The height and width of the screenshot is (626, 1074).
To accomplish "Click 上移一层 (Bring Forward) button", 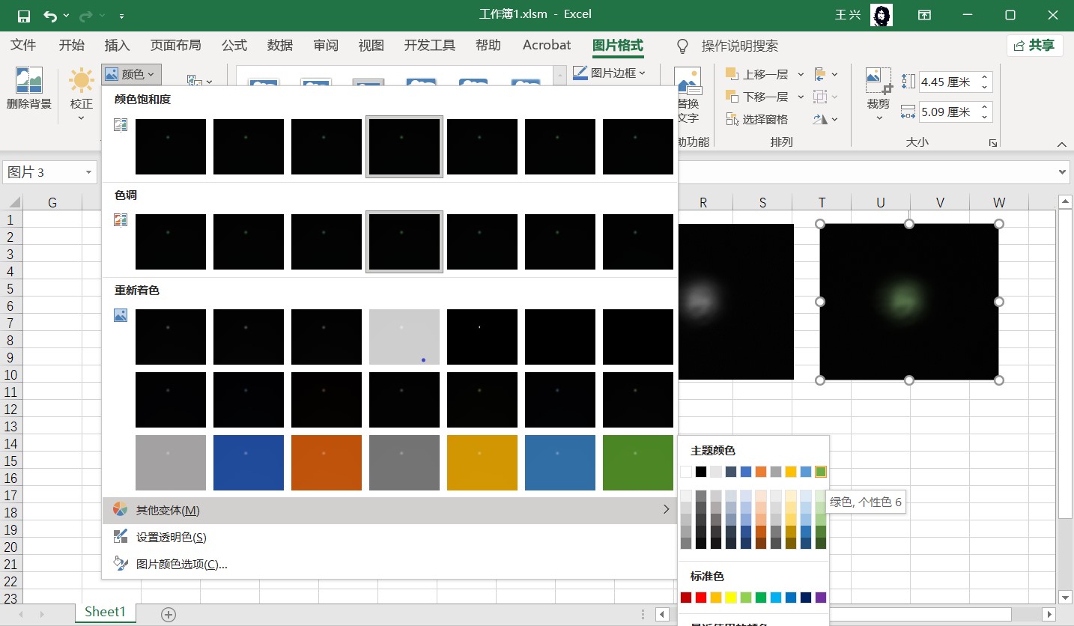I will coord(757,74).
